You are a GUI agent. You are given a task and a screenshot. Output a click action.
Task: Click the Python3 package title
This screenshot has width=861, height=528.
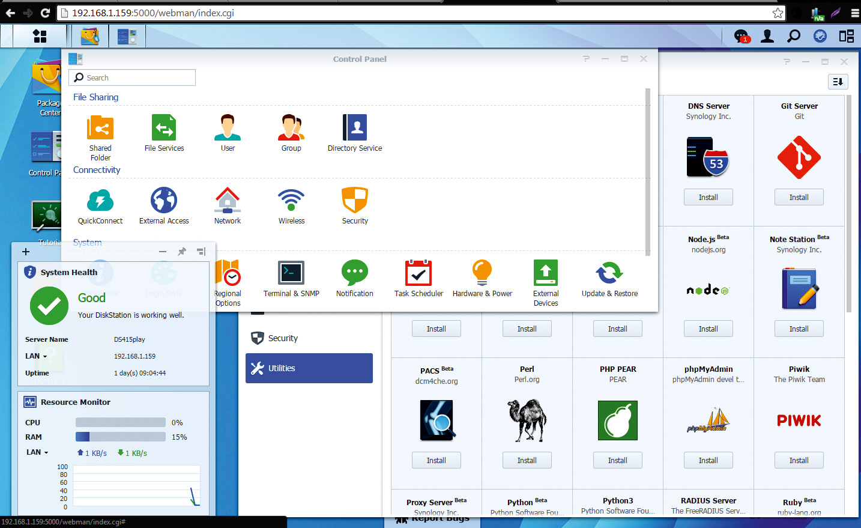coord(618,500)
